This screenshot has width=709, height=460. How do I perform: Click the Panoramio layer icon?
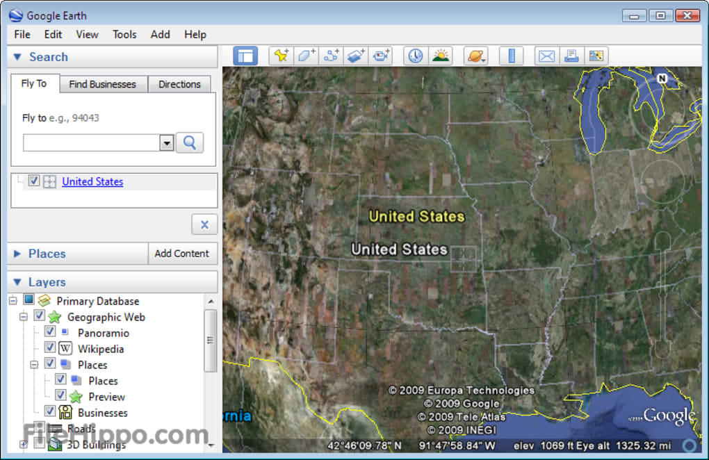click(65, 333)
